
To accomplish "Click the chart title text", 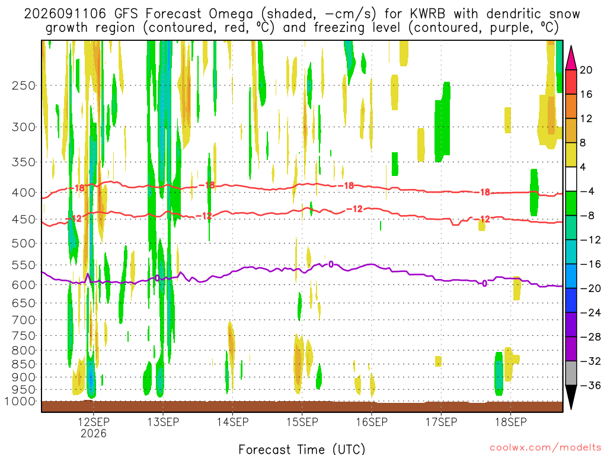I will pos(302,21).
